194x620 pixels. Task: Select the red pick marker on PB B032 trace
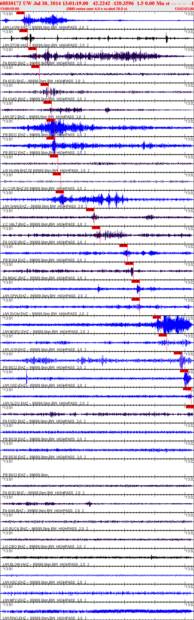(x=51, y=138)
